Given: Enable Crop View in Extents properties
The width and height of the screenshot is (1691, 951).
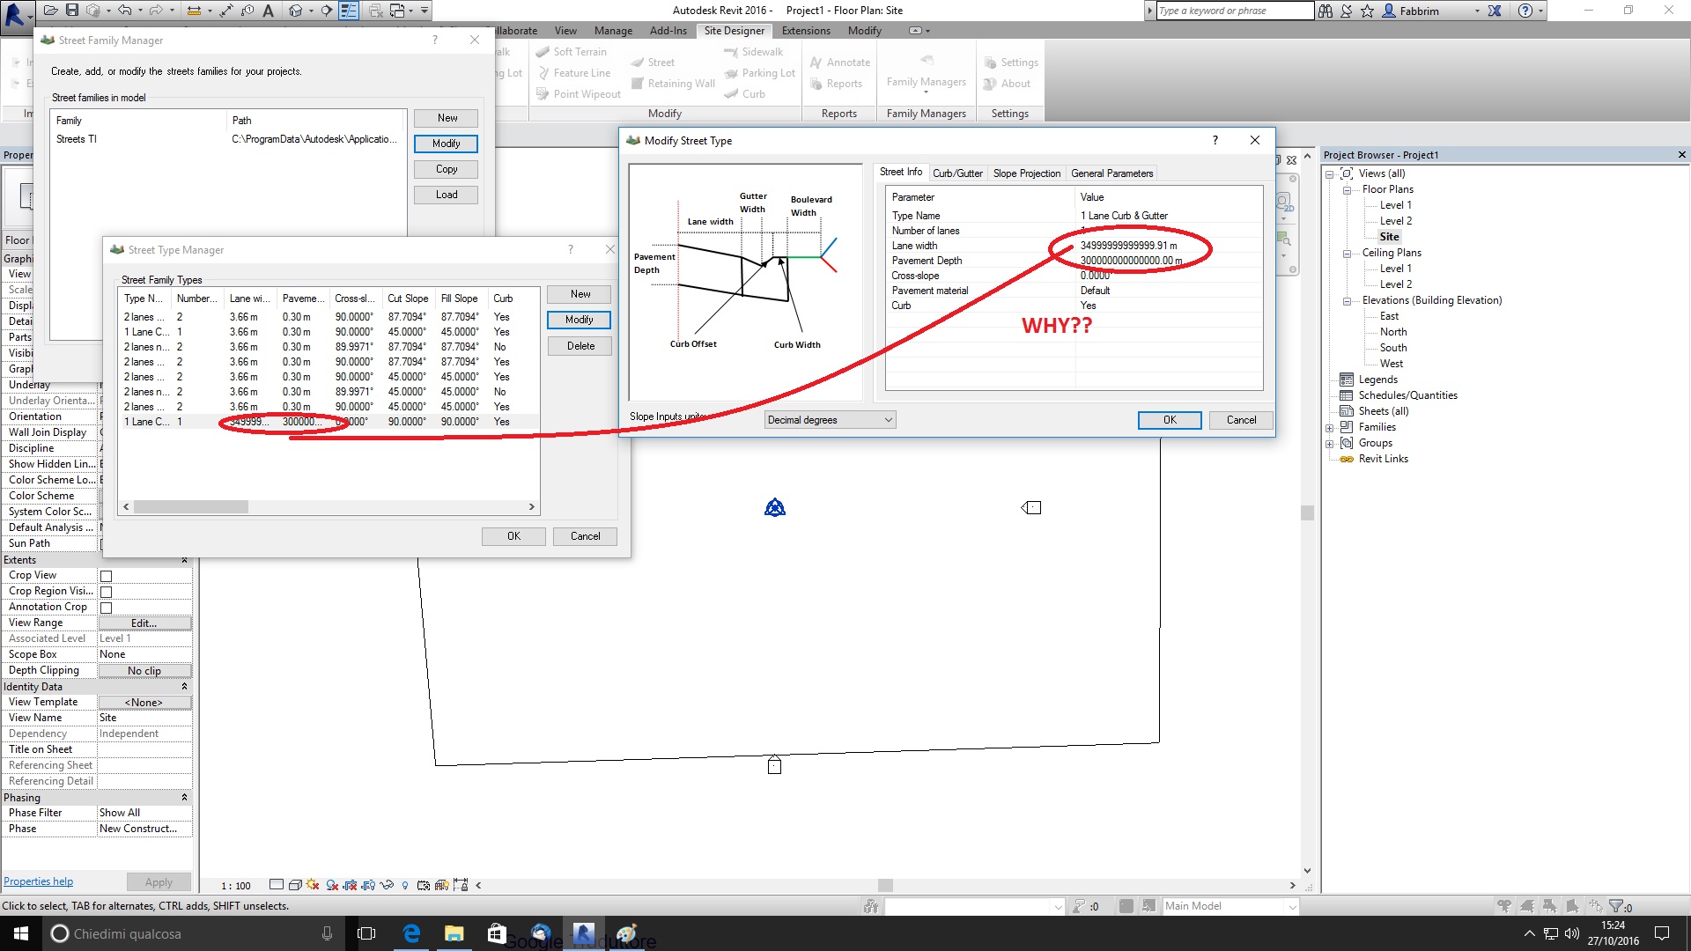Looking at the screenshot, I should (106, 575).
